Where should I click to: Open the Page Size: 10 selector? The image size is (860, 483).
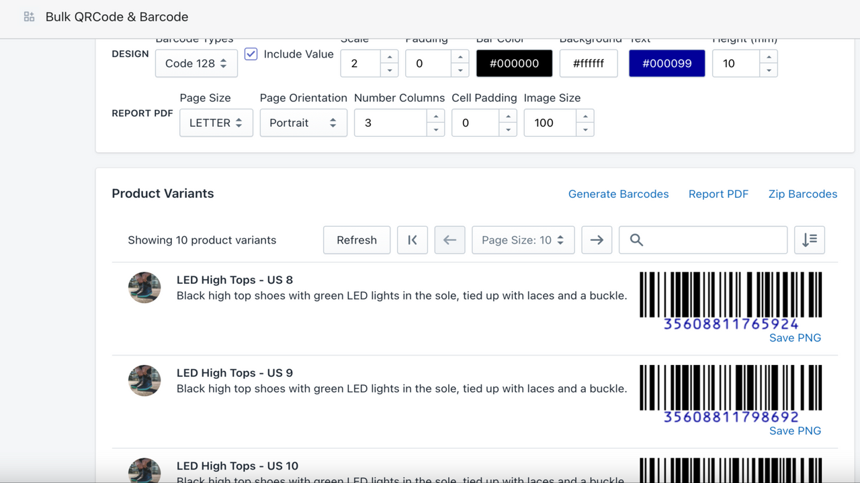click(523, 239)
